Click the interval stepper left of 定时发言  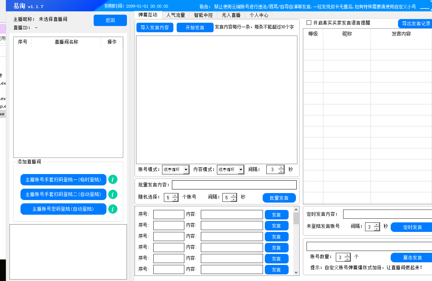(x=372, y=227)
